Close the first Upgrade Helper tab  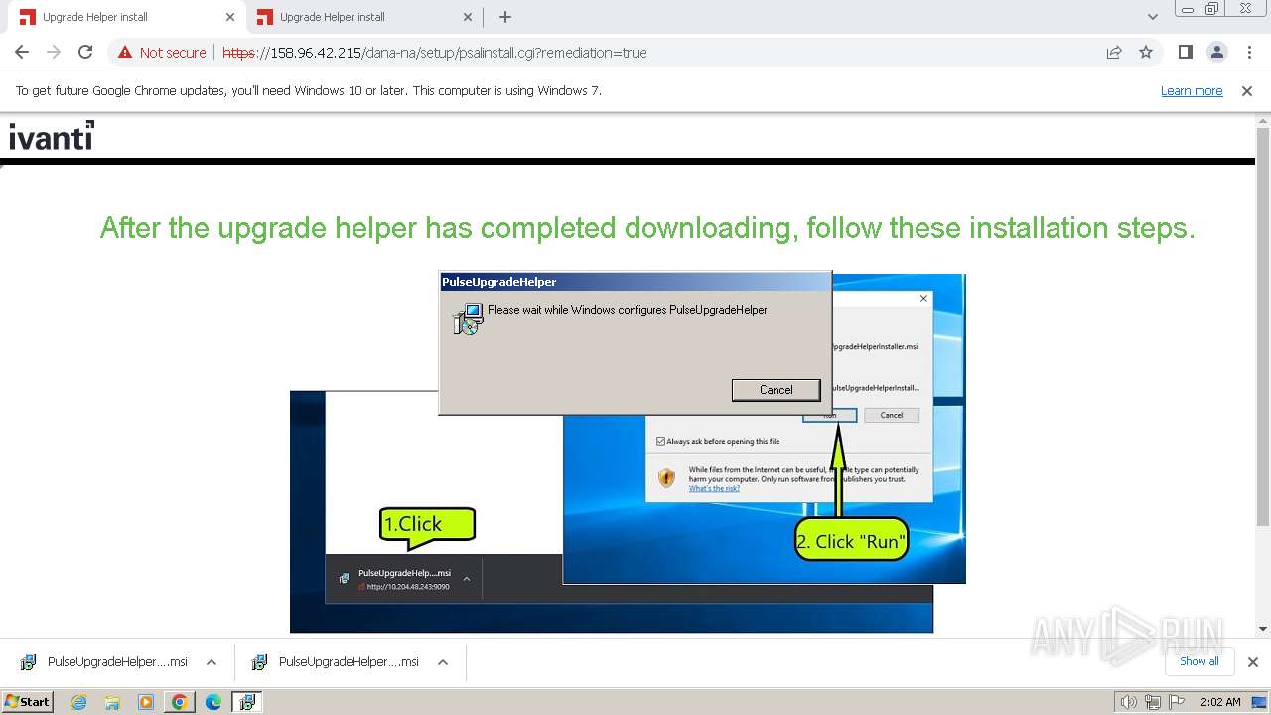point(230,17)
